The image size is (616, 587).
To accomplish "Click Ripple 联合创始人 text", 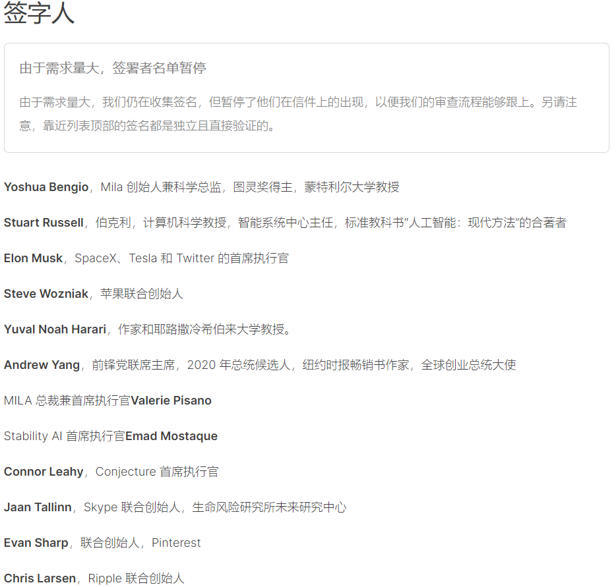I will (x=137, y=578).
